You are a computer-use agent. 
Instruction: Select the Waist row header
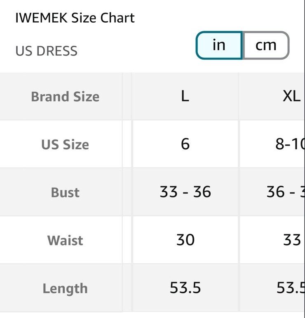[x=61, y=240]
